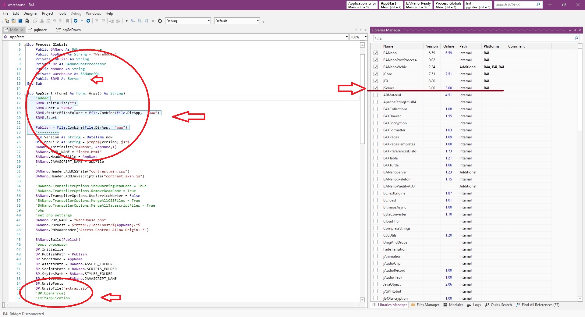Click the magnifier icon in the Filter box
This screenshot has height=317, width=585.
[x=576, y=38]
